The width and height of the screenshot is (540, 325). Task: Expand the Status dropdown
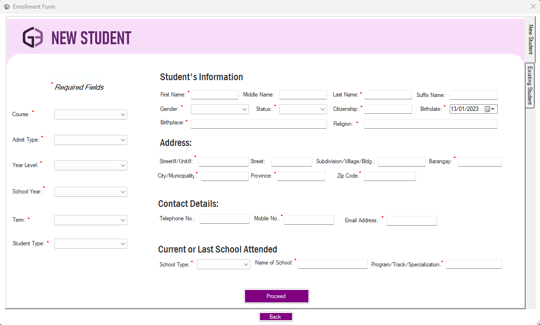click(303, 109)
